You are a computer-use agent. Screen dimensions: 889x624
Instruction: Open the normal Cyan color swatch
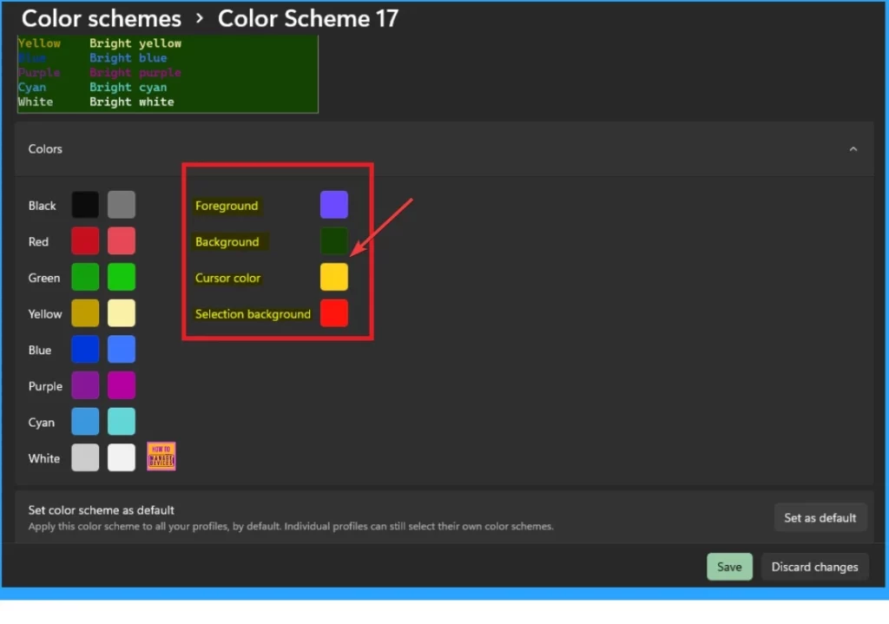[85, 422]
